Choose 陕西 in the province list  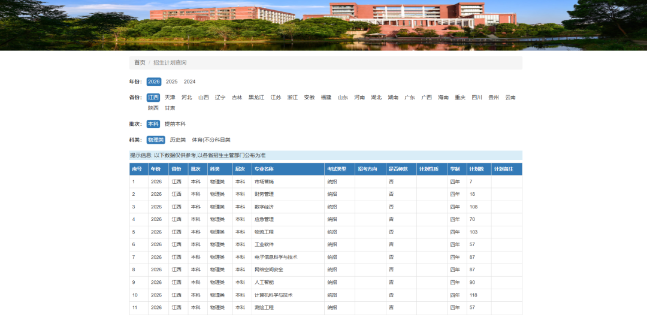pyautogui.click(x=153, y=108)
